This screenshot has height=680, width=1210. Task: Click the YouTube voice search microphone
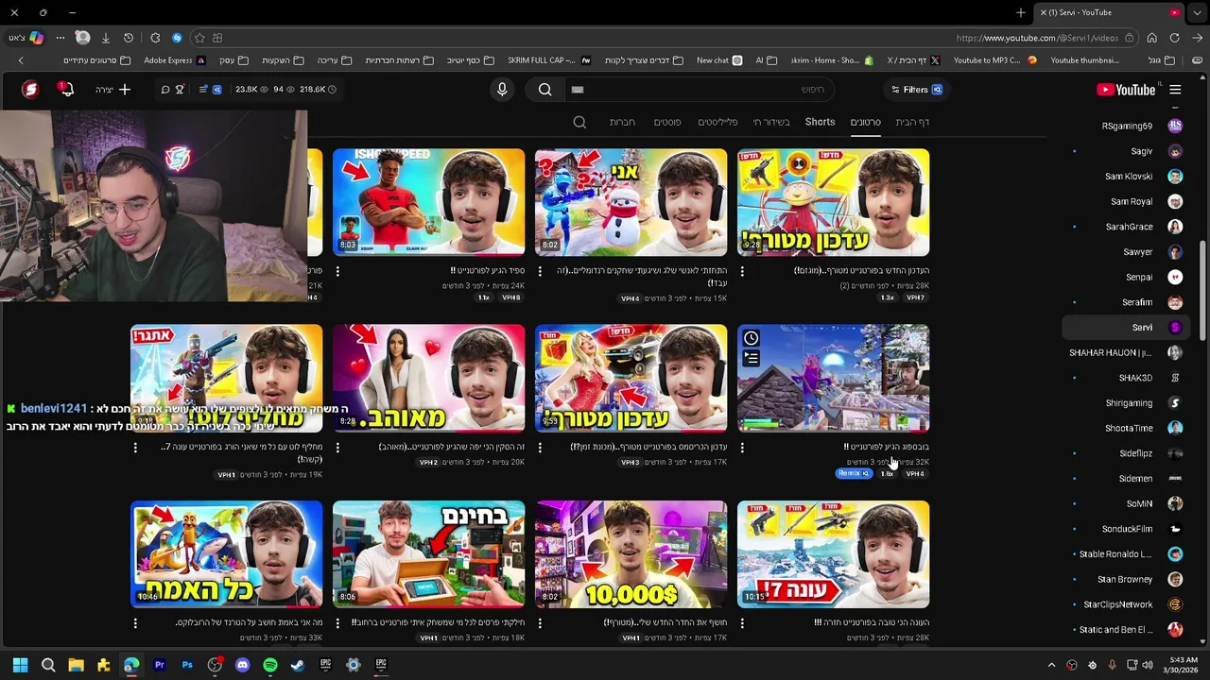(502, 89)
